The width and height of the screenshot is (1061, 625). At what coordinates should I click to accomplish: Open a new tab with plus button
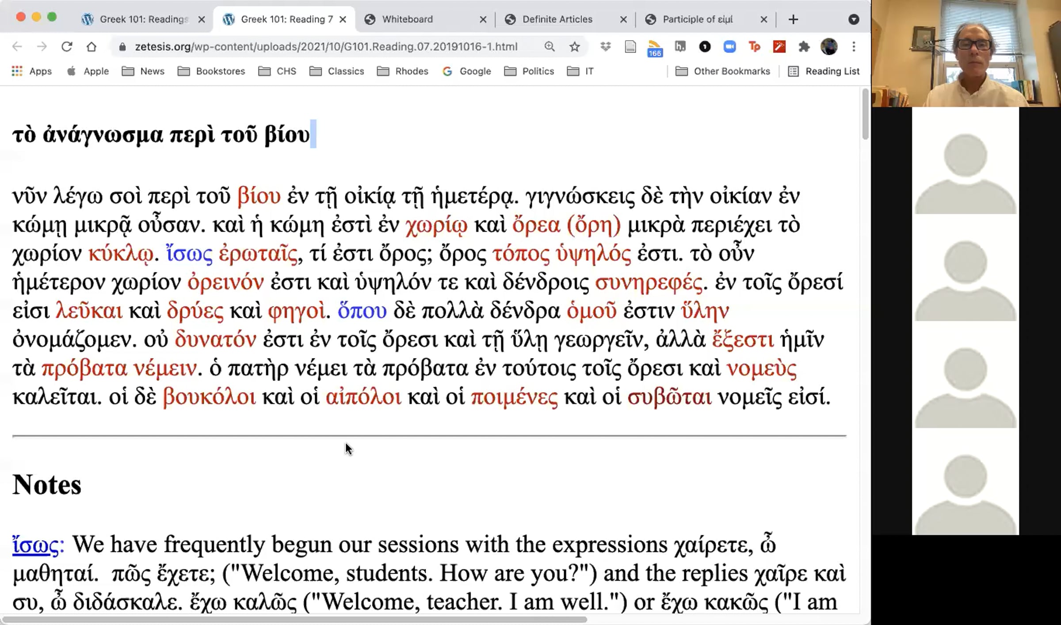[793, 19]
